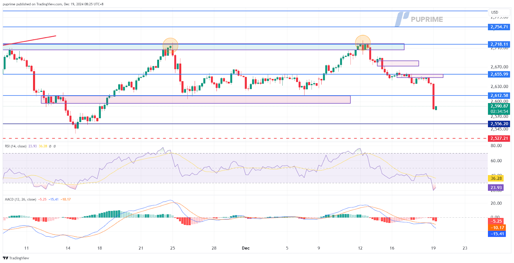Click the orange circle marker above date 12
This screenshot has width=514, height=263.
click(363, 43)
